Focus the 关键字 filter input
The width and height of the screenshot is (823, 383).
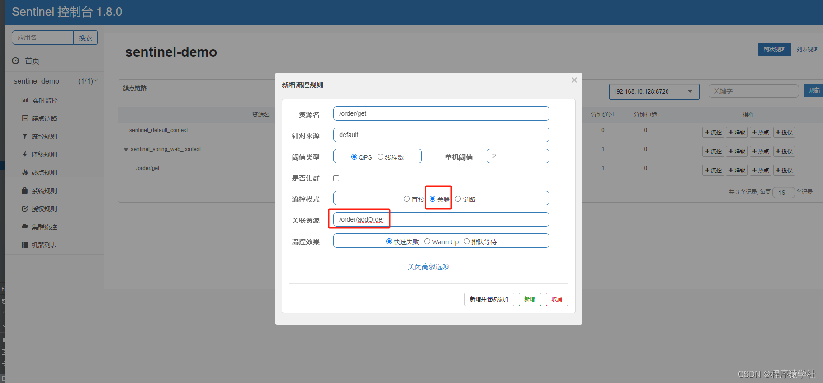pyautogui.click(x=753, y=91)
